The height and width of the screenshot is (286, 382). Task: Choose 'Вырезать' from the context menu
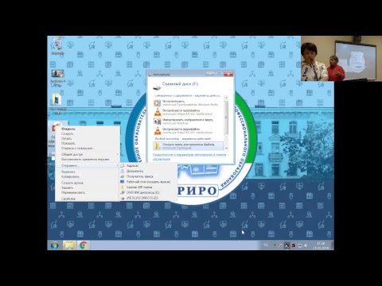pyautogui.click(x=88, y=172)
